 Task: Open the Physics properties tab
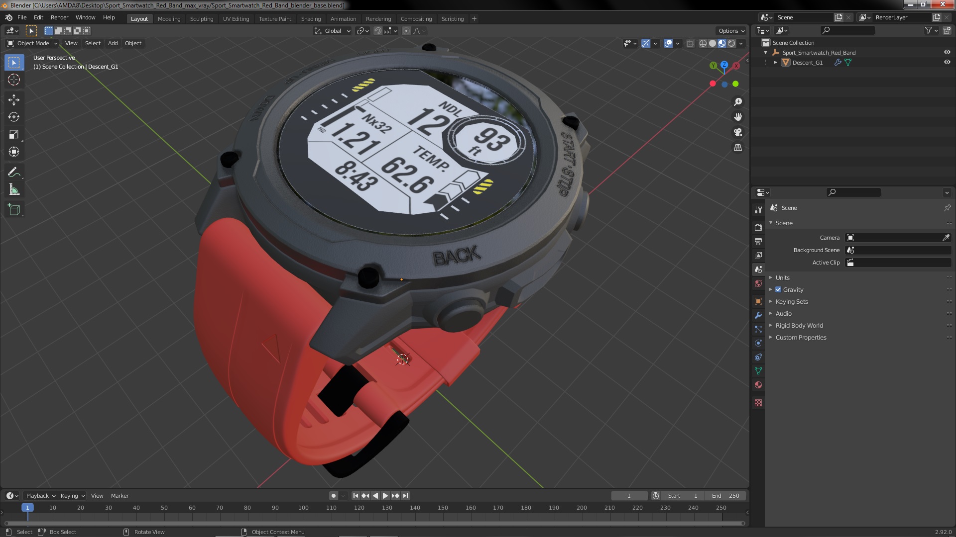(758, 343)
